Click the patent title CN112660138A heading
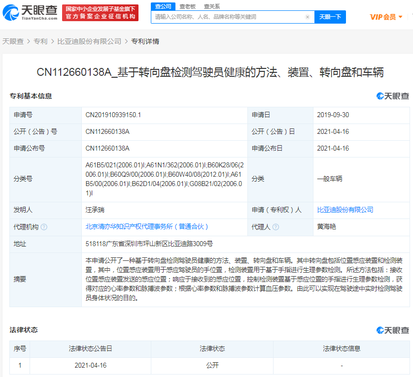 (210, 72)
